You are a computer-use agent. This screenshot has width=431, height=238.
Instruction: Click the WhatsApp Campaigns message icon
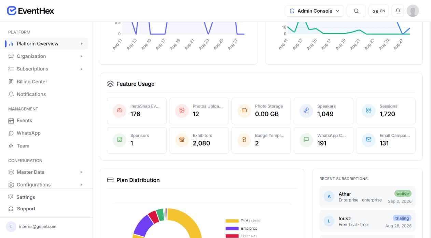(x=306, y=140)
